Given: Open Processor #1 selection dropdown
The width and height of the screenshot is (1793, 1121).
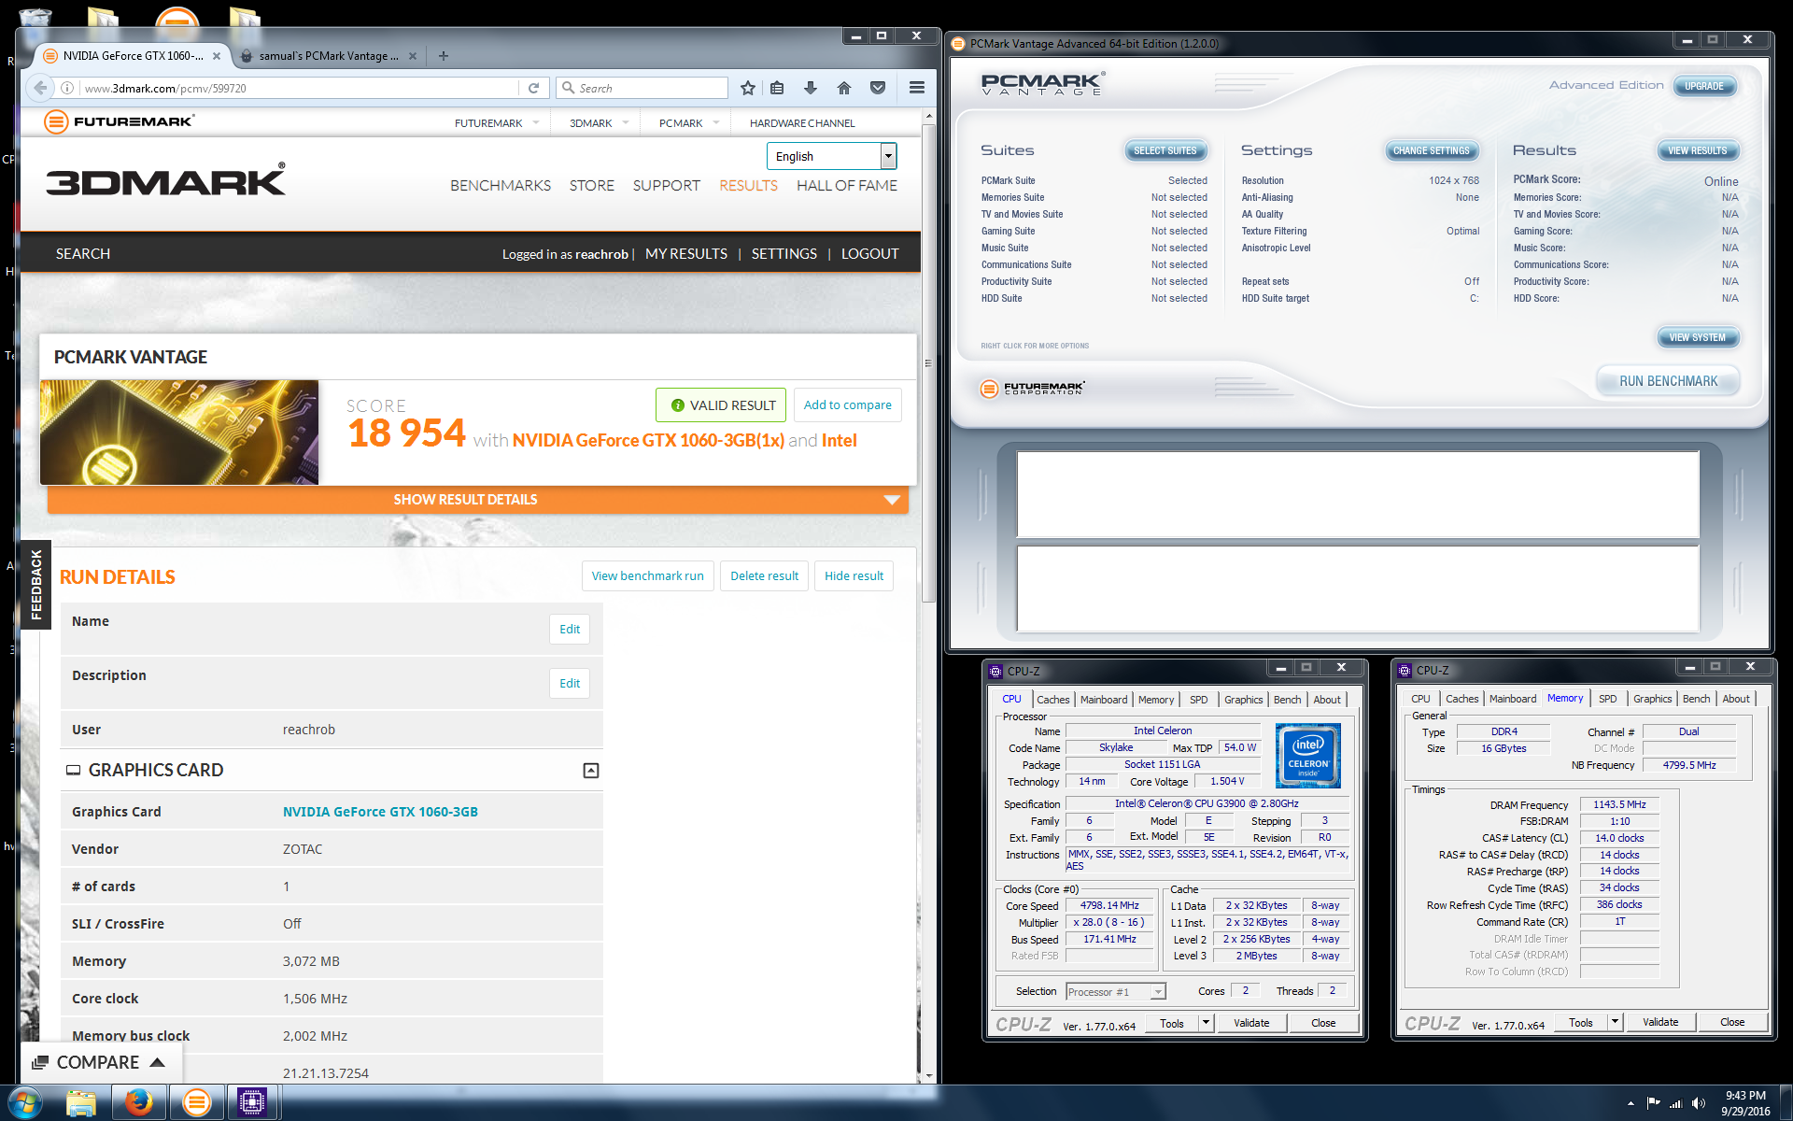Looking at the screenshot, I should pos(1116,992).
